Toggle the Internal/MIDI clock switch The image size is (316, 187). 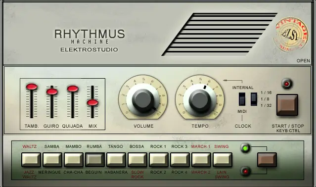pyautogui.click(x=242, y=99)
